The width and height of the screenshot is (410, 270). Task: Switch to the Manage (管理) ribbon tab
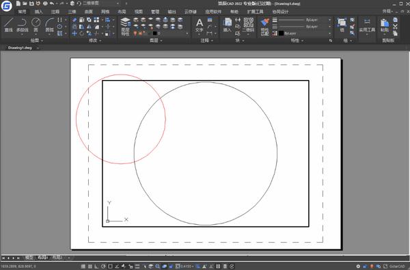point(155,12)
